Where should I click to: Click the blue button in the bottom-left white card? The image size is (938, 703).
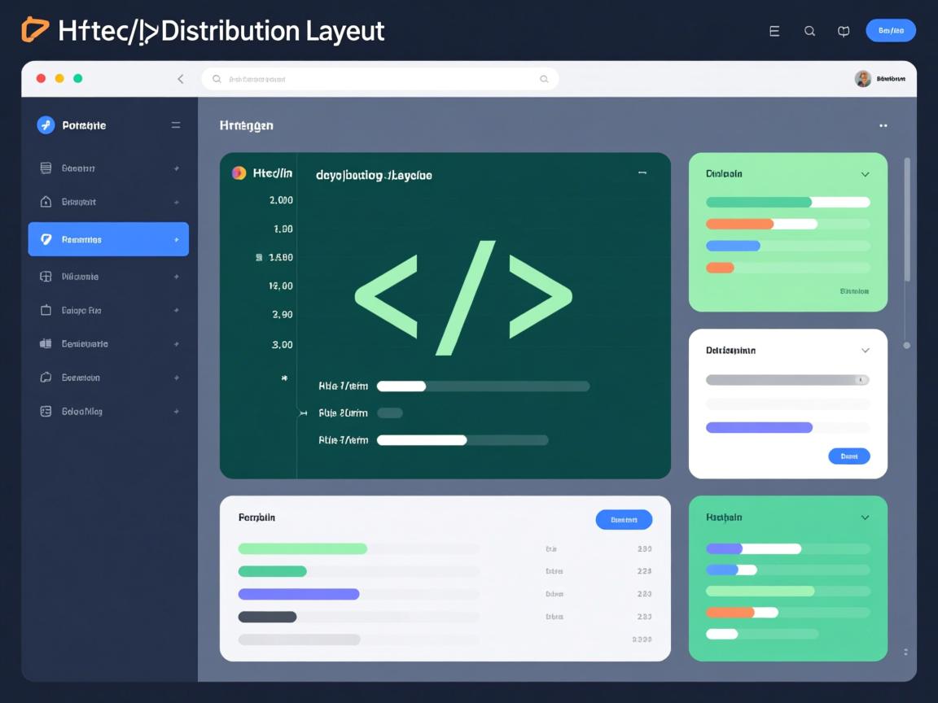[624, 519]
